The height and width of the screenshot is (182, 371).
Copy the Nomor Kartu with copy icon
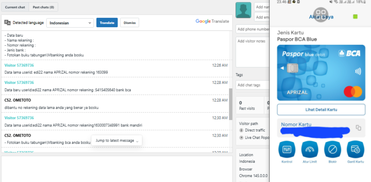[358, 128]
